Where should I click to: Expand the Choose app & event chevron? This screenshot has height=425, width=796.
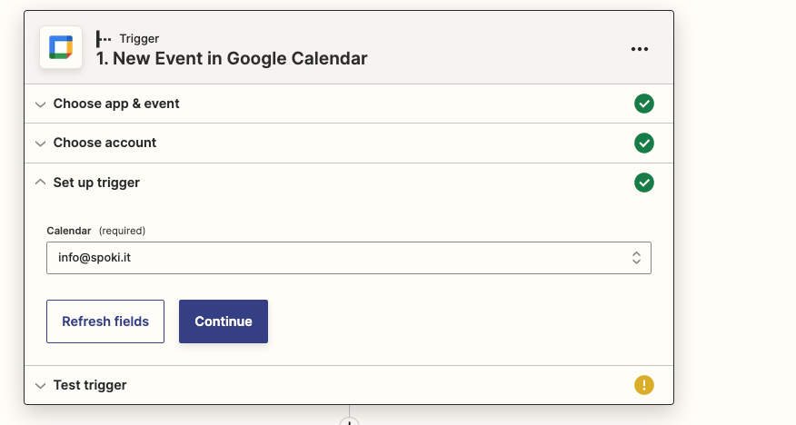tap(40, 104)
